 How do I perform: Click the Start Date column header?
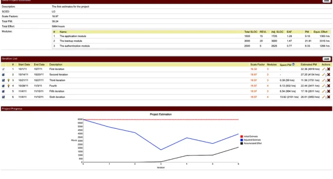(x=24, y=64)
